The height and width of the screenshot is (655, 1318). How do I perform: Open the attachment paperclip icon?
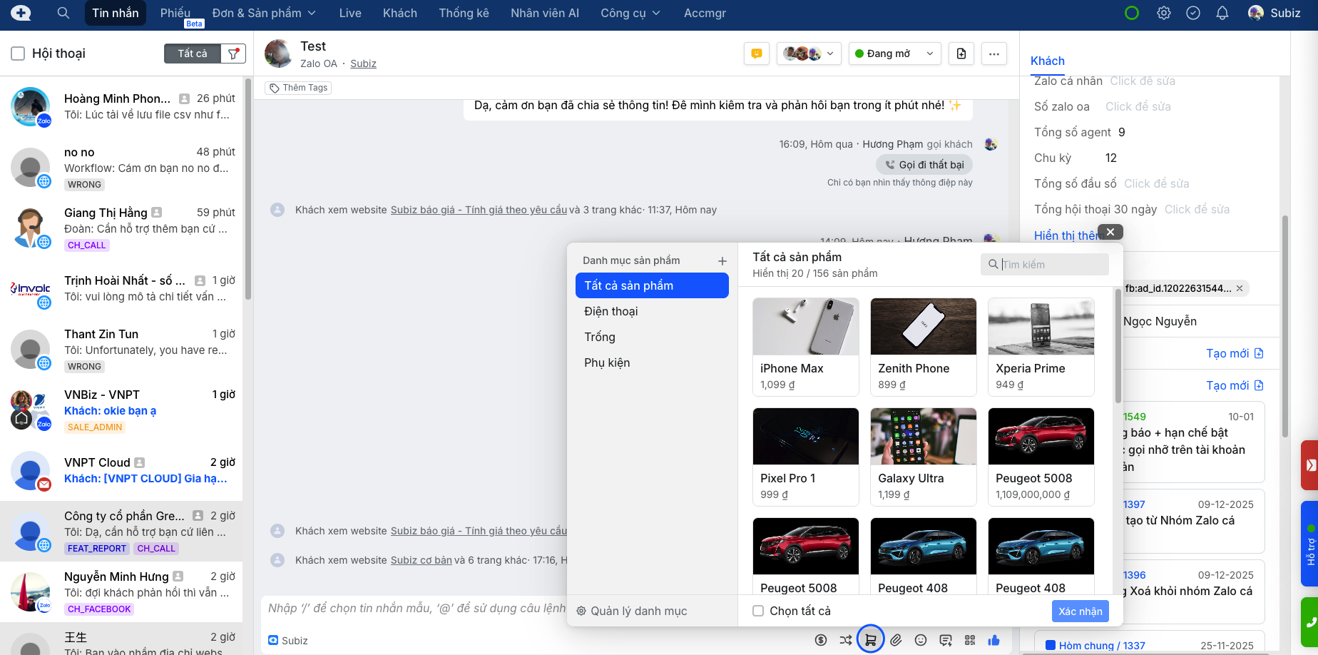click(x=896, y=640)
